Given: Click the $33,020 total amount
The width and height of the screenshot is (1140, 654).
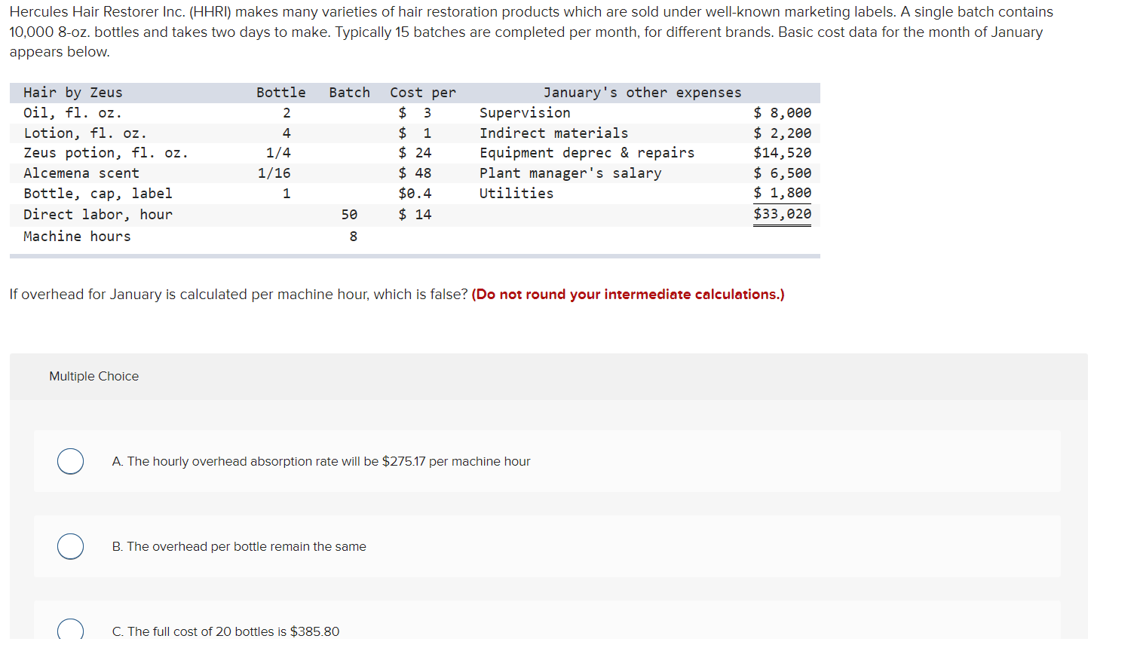Looking at the screenshot, I should (x=783, y=214).
